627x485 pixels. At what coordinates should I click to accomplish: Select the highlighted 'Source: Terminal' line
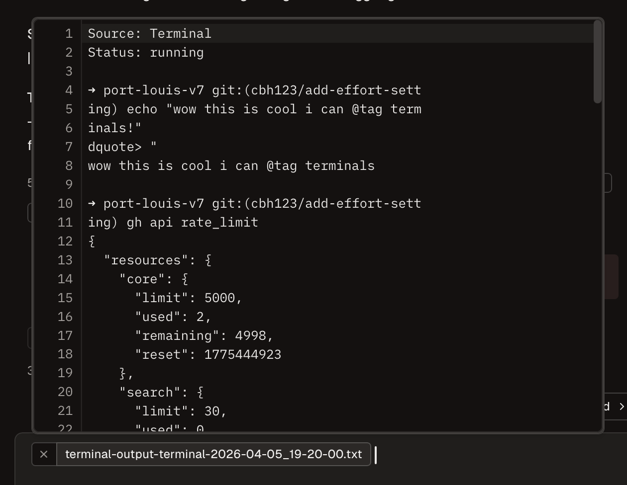[x=148, y=33]
